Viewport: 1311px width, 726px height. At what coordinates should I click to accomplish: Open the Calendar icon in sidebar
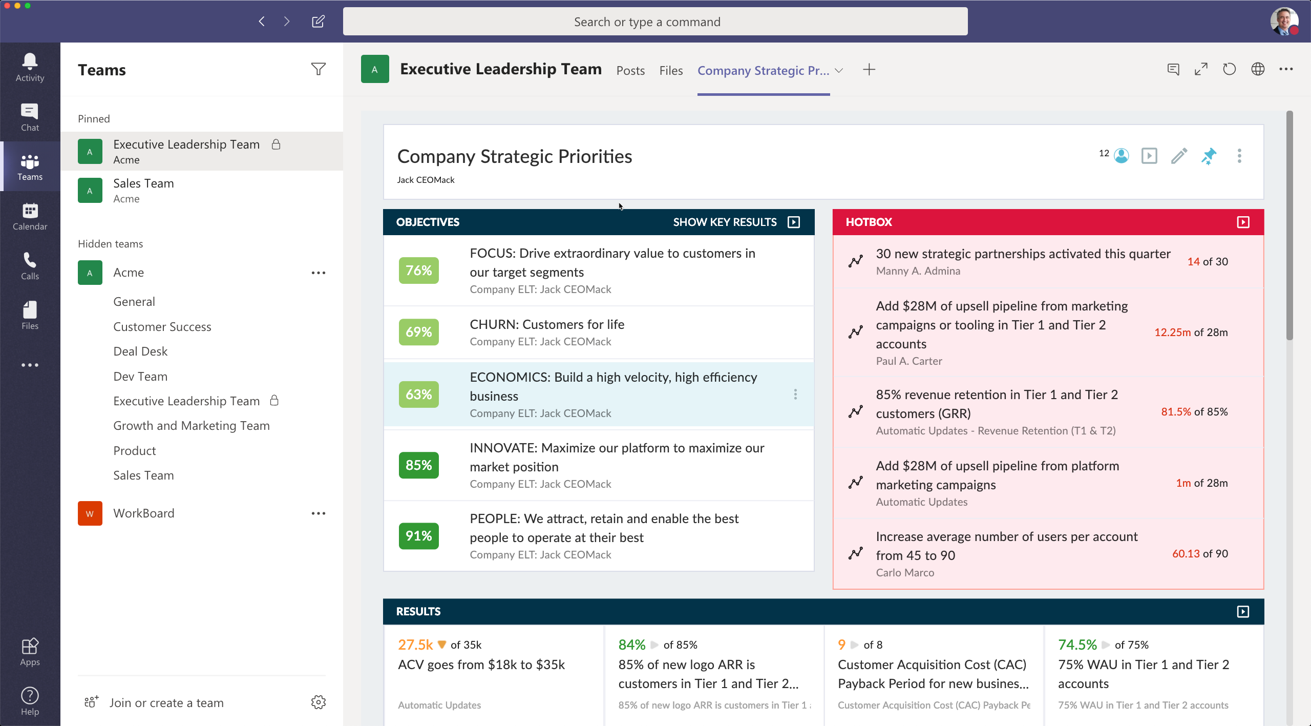(x=30, y=216)
